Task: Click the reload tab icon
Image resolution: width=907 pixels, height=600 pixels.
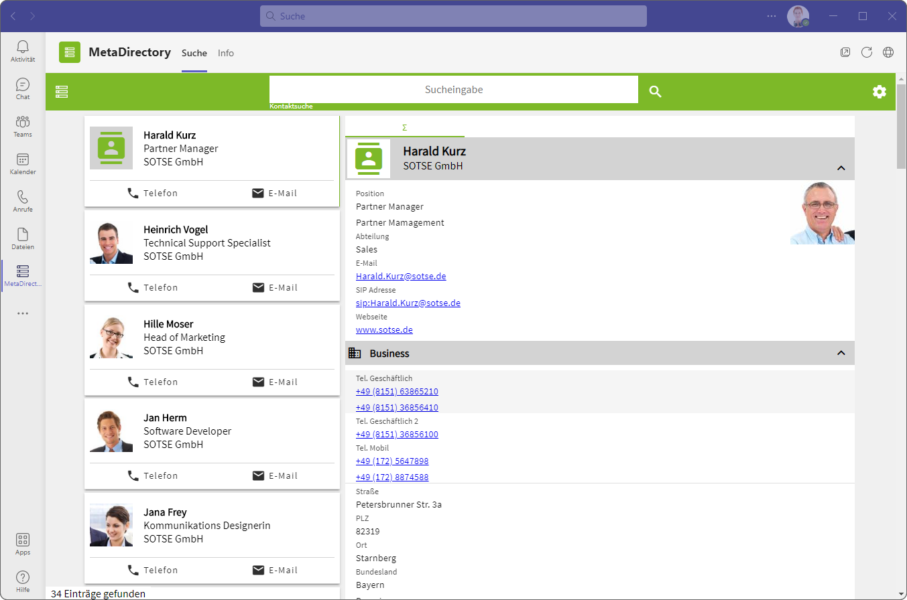Action: click(866, 52)
